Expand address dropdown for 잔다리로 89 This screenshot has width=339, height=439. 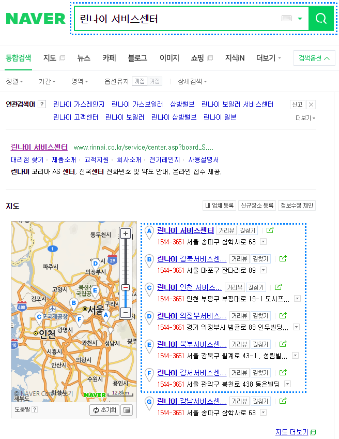click(263, 270)
